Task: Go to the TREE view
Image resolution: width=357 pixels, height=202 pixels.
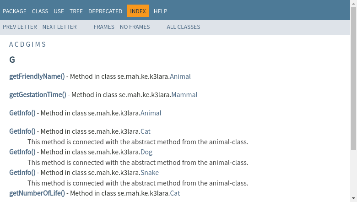Action: [76, 11]
